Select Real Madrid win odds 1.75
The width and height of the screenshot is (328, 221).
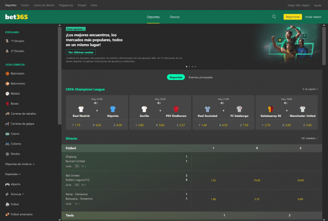pos(76,125)
